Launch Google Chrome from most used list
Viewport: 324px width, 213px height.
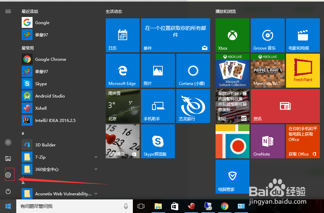[x=60, y=59]
